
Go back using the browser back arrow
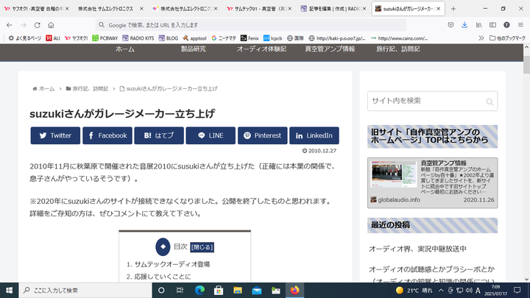9,25
